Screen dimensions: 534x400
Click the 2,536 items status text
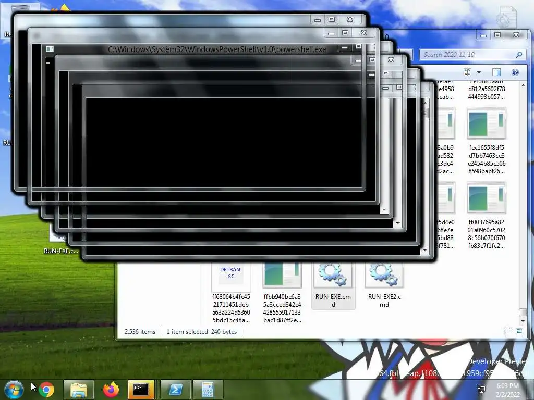pos(140,332)
